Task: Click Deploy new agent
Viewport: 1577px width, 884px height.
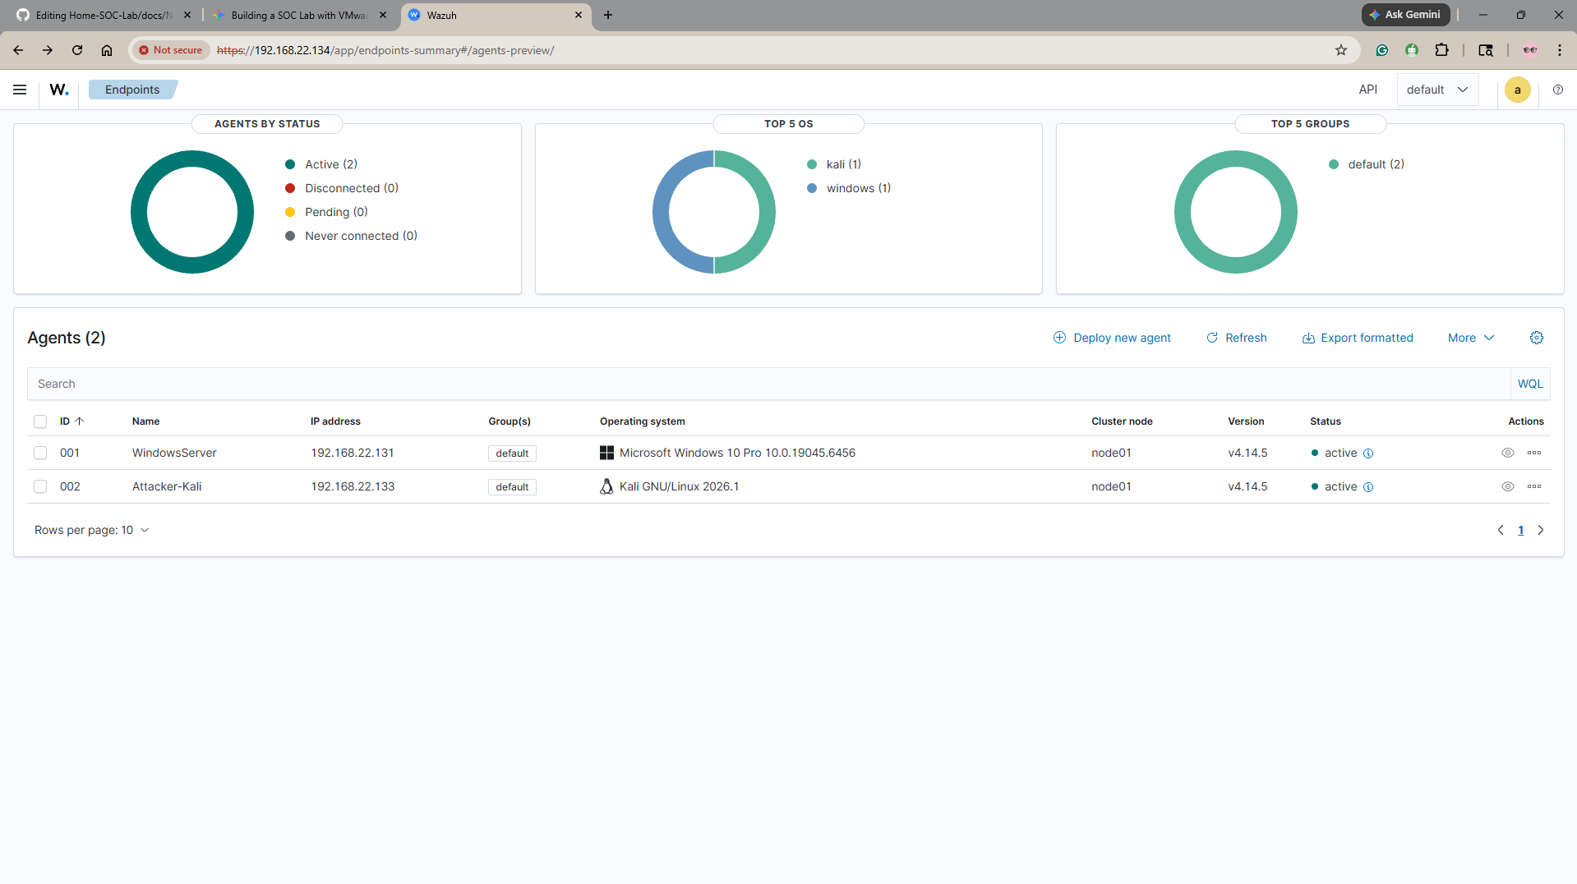Action: (1112, 338)
